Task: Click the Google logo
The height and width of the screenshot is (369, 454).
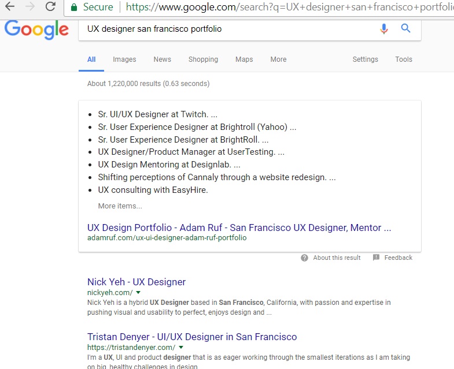Action: (x=36, y=29)
